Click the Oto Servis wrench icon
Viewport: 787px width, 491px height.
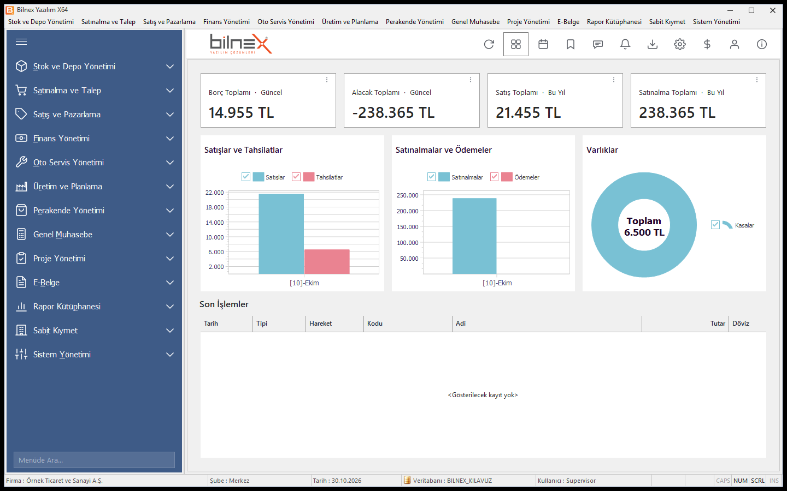(x=21, y=162)
